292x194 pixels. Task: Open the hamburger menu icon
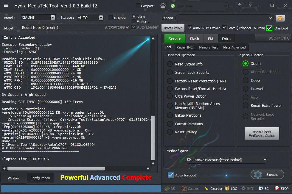click(x=6, y=6)
